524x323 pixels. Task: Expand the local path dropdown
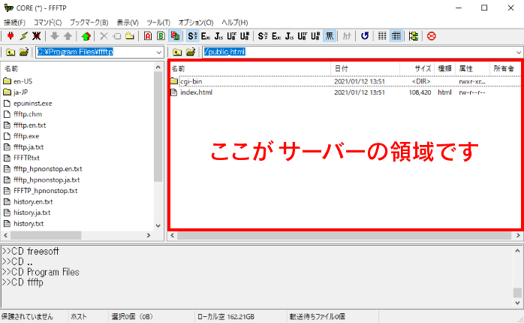click(x=158, y=52)
